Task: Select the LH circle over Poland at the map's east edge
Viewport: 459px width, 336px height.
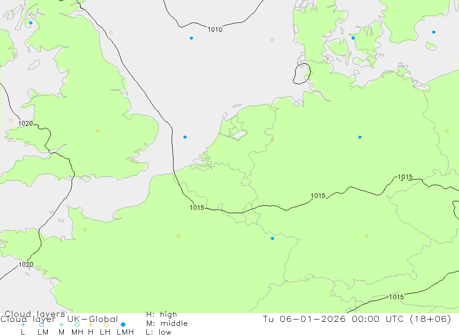Action: tap(447, 131)
